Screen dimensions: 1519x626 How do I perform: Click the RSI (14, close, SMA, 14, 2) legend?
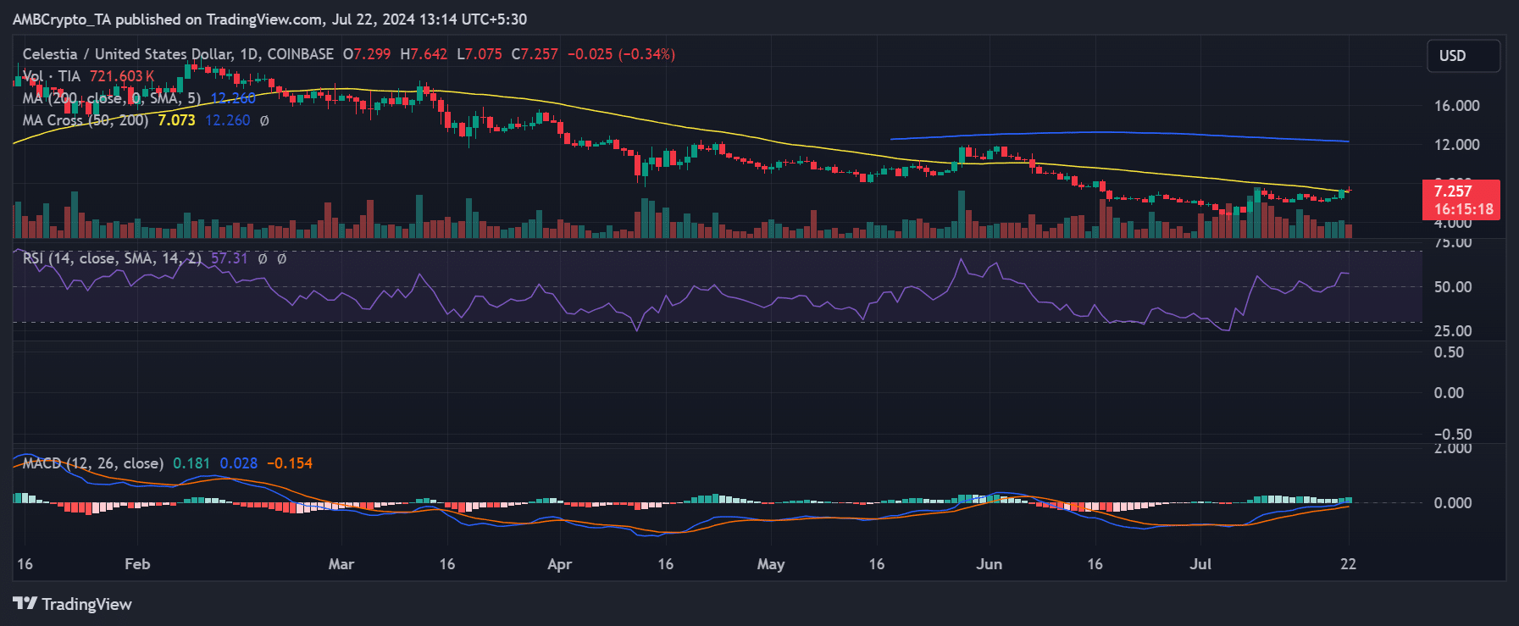112,258
